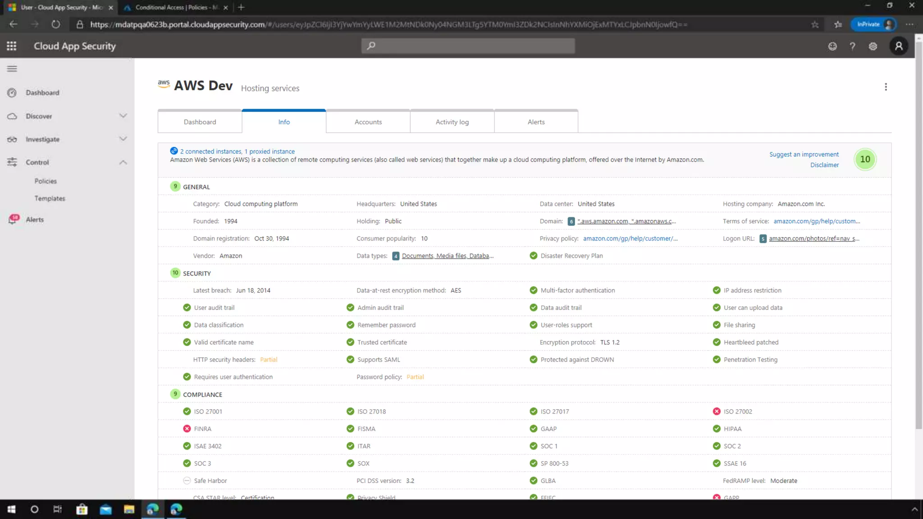The width and height of the screenshot is (923, 519).
Task: Open a new browser tab
Action: (x=241, y=7)
